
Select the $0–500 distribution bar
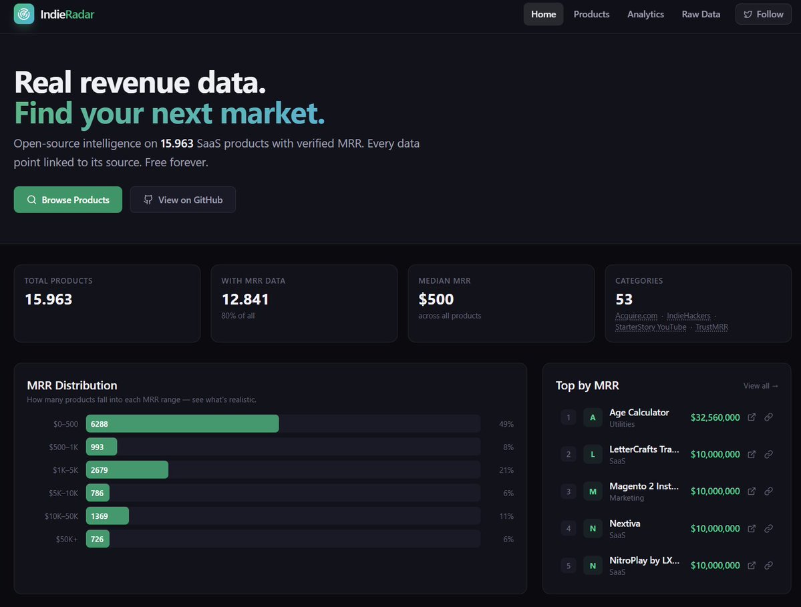coord(182,424)
